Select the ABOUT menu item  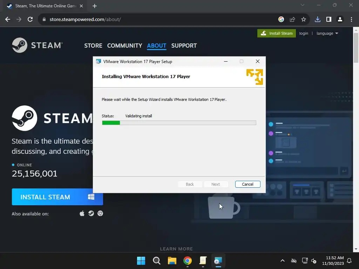coord(157,46)
